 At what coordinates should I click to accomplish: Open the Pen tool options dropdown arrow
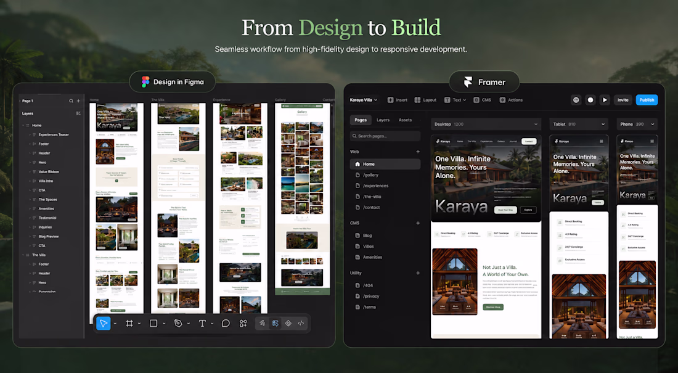click(189, 324)
